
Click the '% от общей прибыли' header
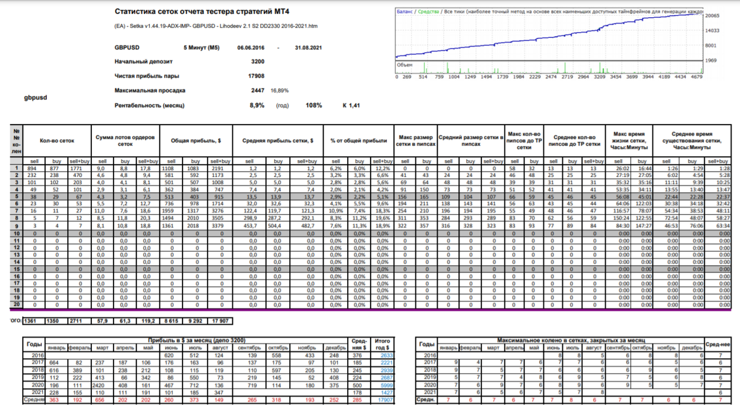(358, 141)
